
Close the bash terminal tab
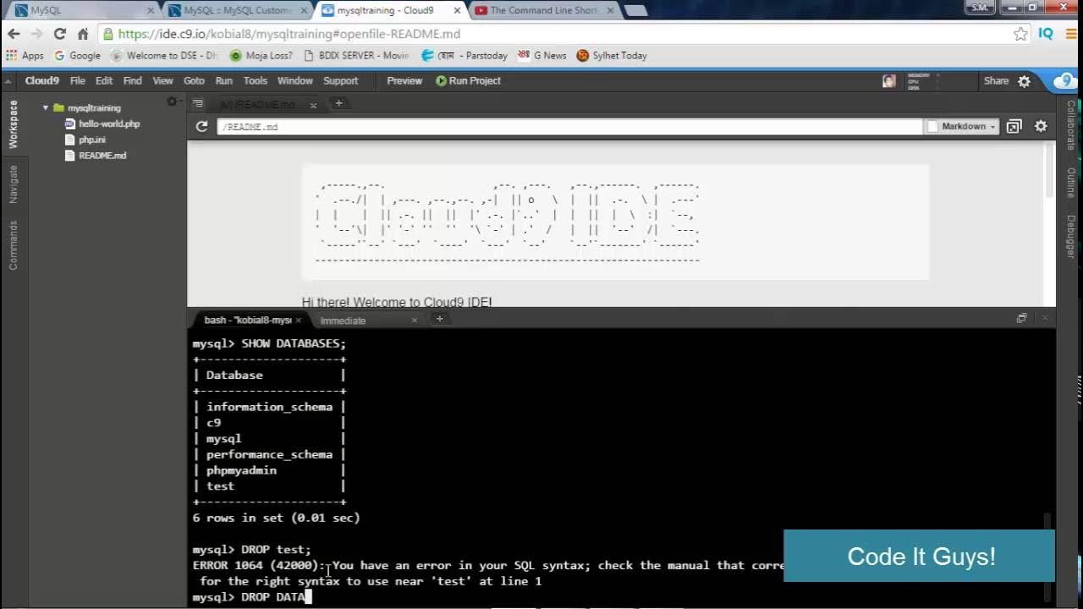point(299,321)
